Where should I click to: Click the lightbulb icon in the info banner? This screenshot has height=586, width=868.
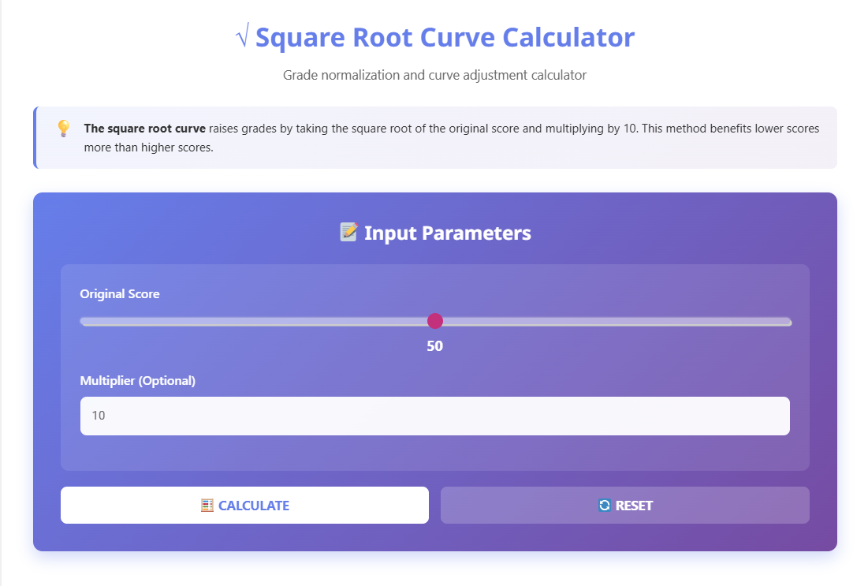click(x=64, y=128)
